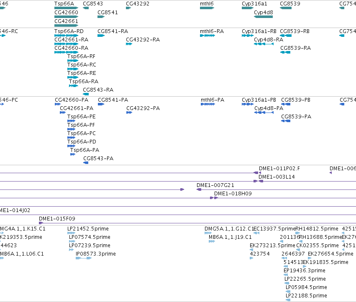This screenshot has width=356, height=302.
Task: Select the Tsp66A-RA transcript
Action: [74, 86]
